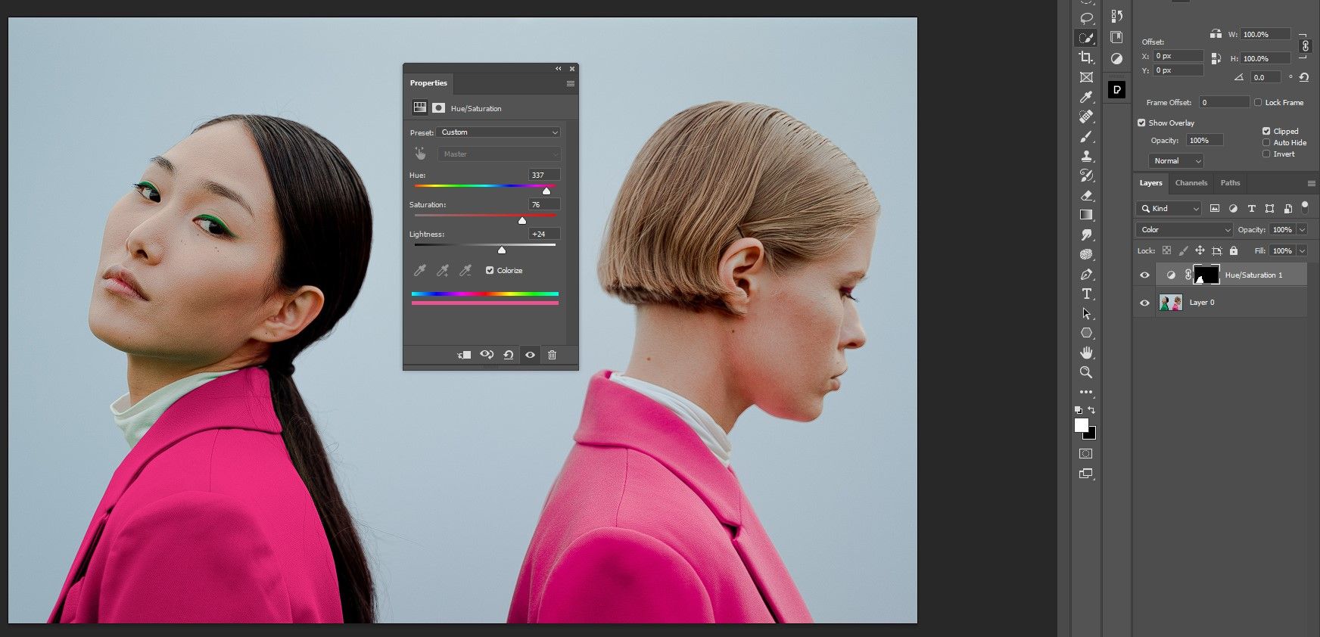Select the Quick Selection tool

pyautogui.click(x=1086, y=38)
